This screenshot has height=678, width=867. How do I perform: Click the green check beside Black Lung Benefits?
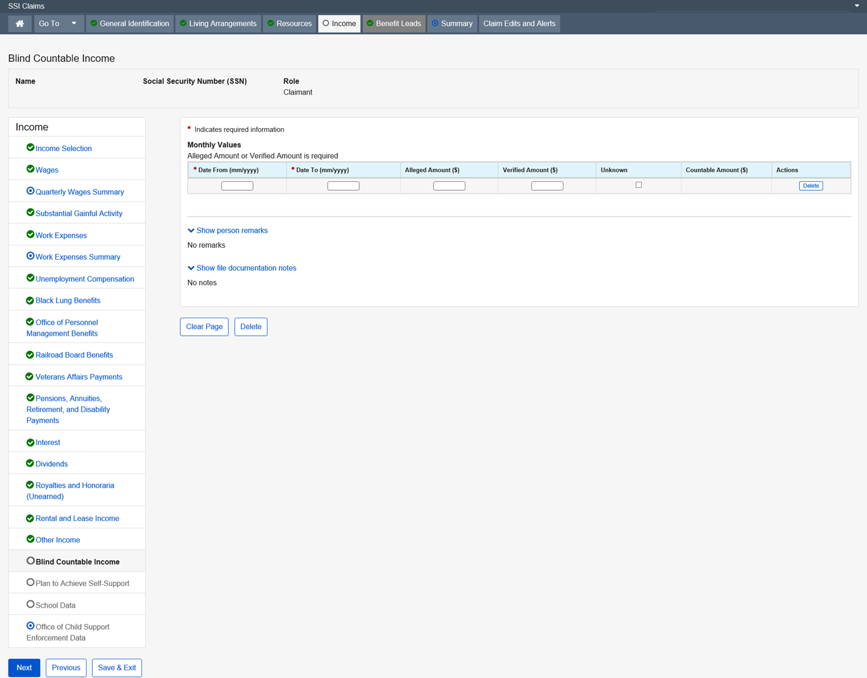[x=30, y=300]
